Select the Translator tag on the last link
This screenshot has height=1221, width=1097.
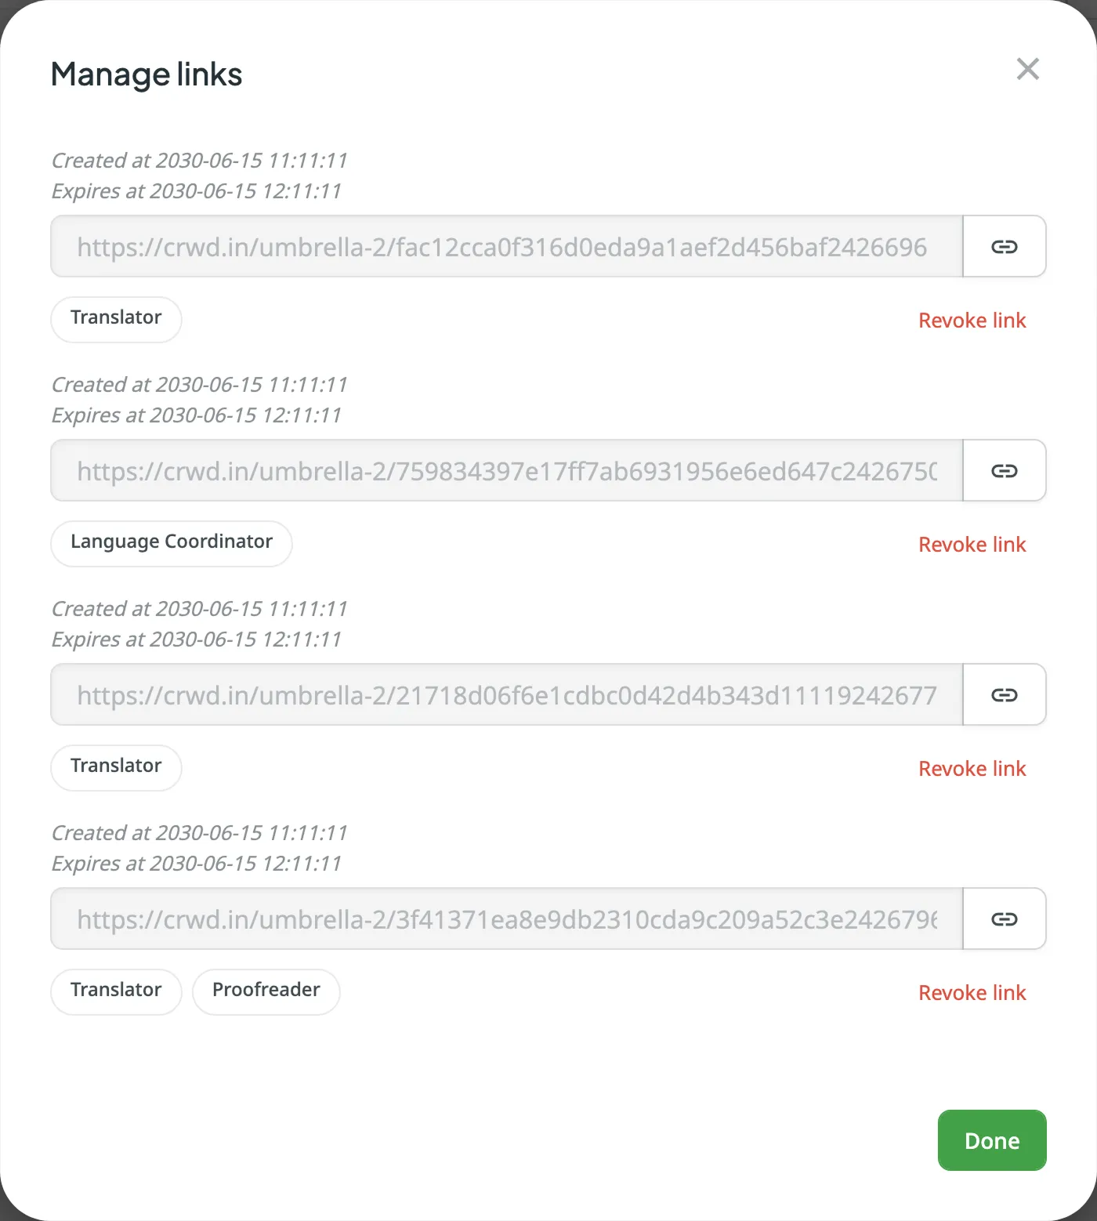click(115, 991)
